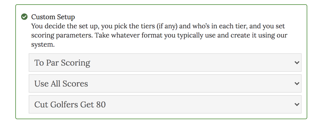Click the middle of the cut golfers select box
This screenshot has width=319, height=124.
[x=165, y=104]
